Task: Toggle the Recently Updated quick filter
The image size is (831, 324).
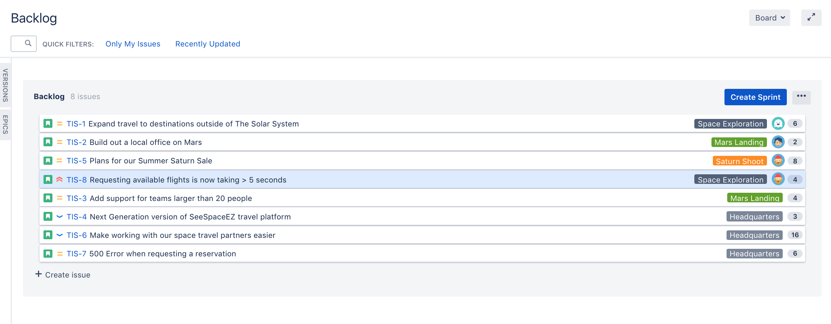Action: (x=208, y=44)
